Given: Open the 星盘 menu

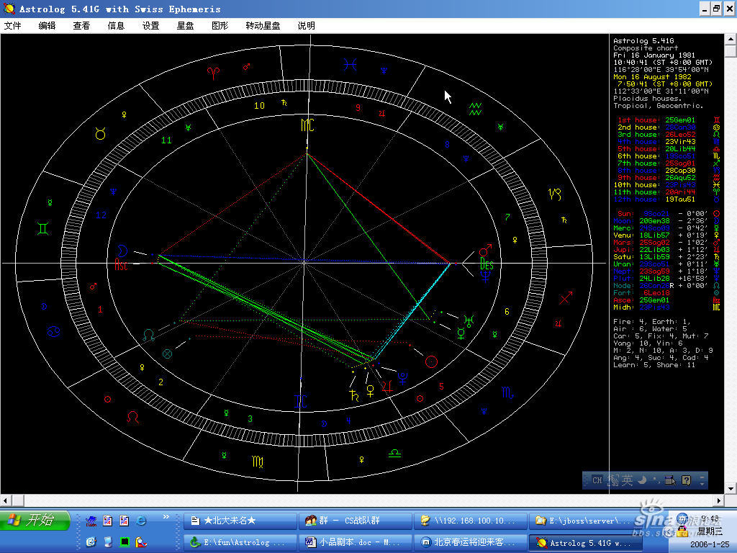Looking at the screenshot, I should [185, 25].
